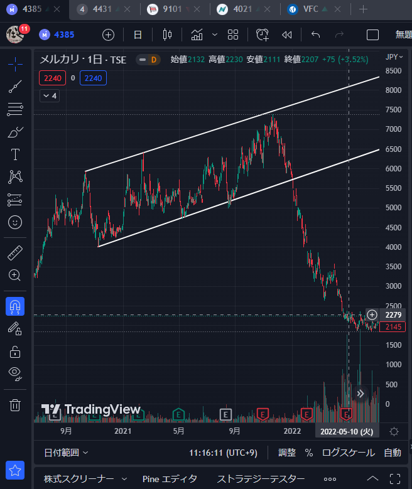Screen dimensions: 412x489
Task: Maximize the bottom panel
Action: pos(395,479)
